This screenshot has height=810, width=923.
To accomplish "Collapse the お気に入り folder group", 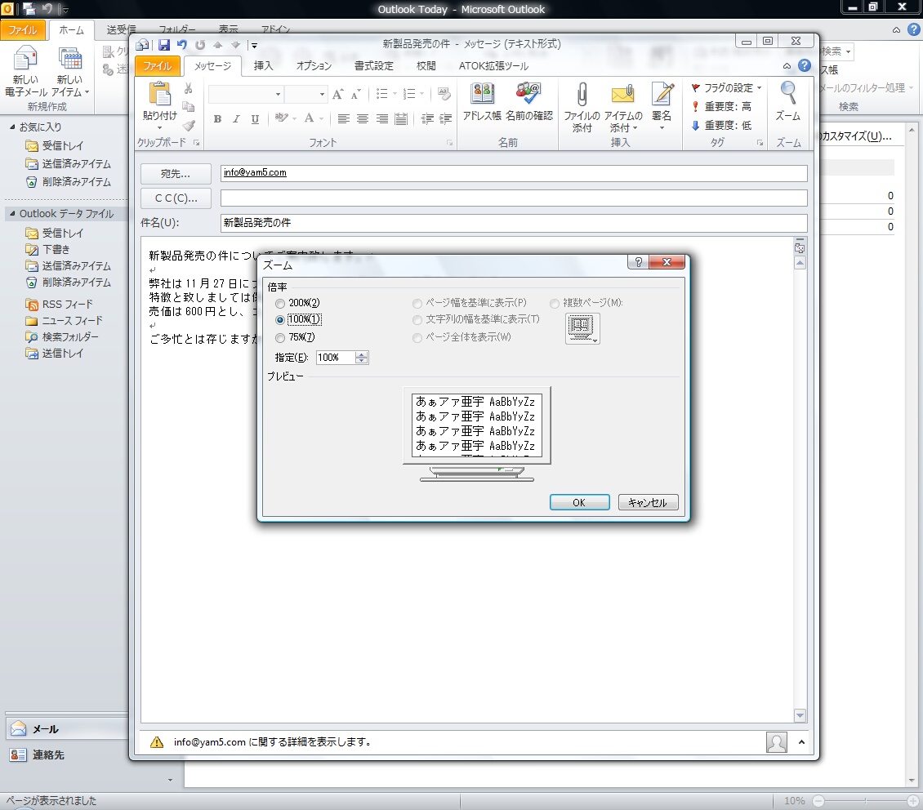I will pyautogui.click(x=12, y=127).
